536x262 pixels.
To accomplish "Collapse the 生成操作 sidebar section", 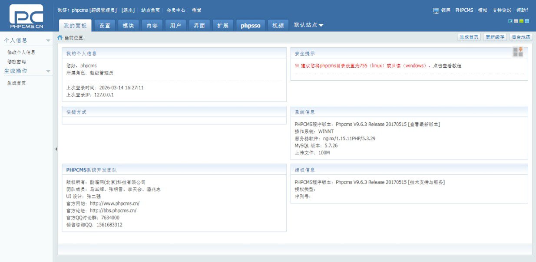I will [48, 71].
